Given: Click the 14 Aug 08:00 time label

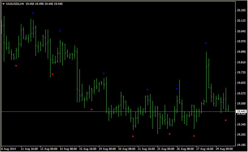Looking at the screenshot, I should [68, 149].
